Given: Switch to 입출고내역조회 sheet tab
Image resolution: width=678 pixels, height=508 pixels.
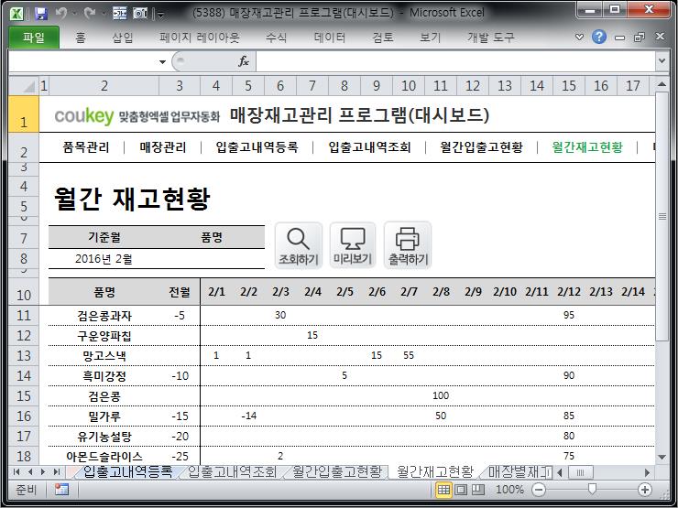Looking at the screenshot, I should tap(232, 471).
